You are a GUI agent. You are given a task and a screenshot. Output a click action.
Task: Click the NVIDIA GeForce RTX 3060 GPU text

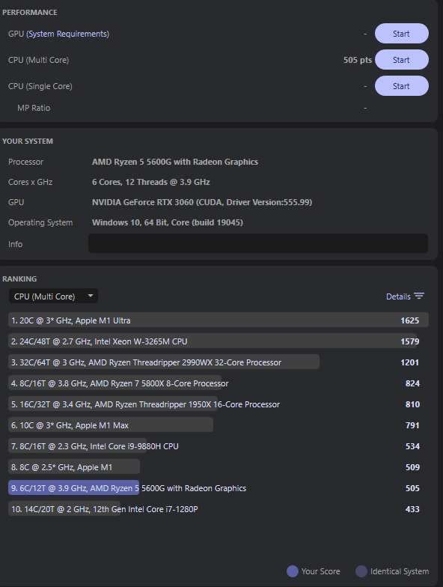pos(202,202)
